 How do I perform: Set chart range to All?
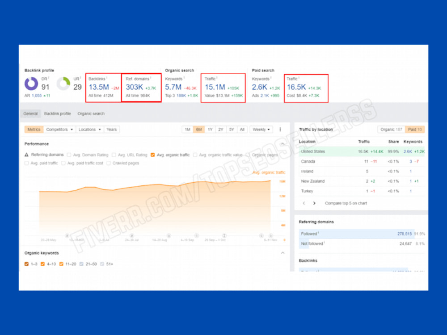pos(242,130)
